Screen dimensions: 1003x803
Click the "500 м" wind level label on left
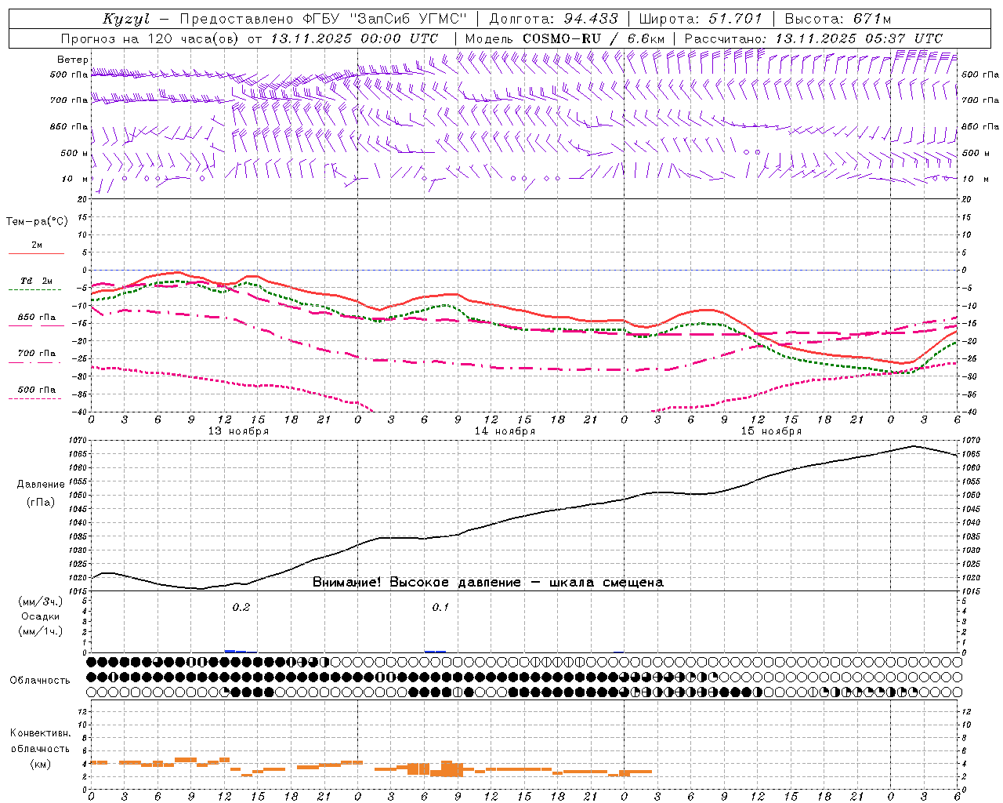(x=74, y=153)
